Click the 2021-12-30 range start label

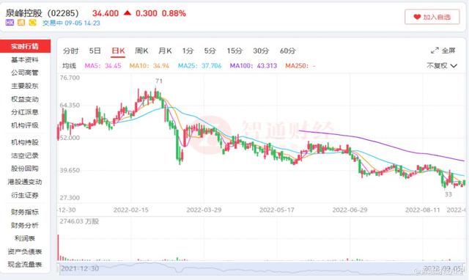[80, 268]
